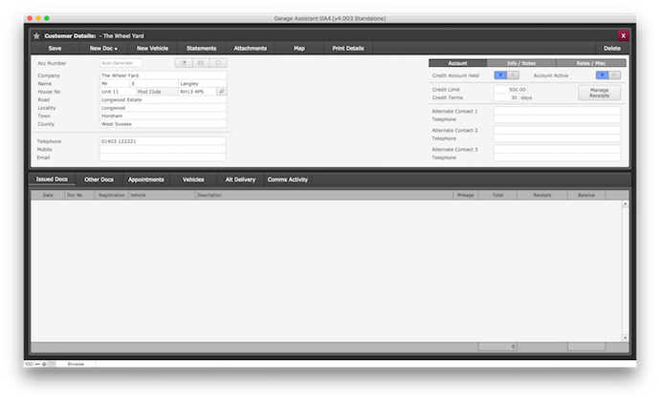Click the Manage Receipts button
This screenshot has height=401, width=660.
pyautogui.click(x=599, y=93)
